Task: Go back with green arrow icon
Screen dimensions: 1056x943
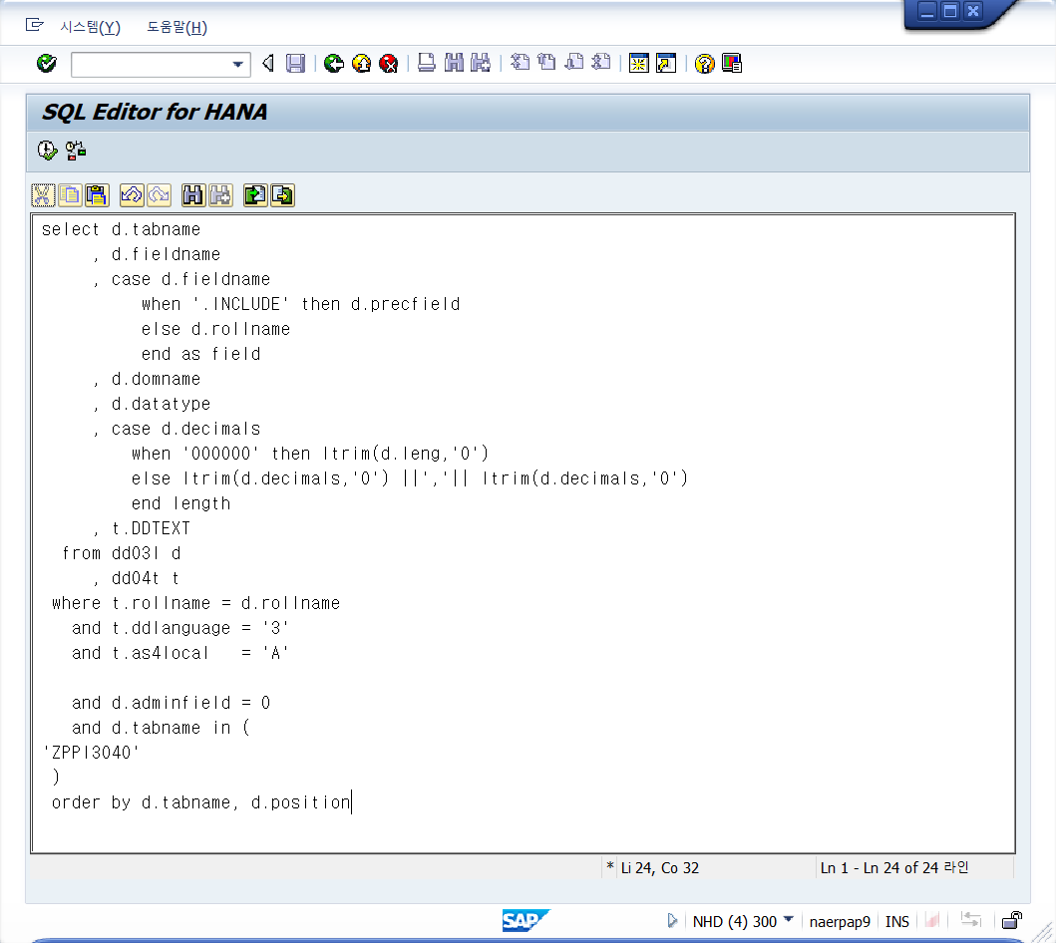Action: [x=333, y=63]
